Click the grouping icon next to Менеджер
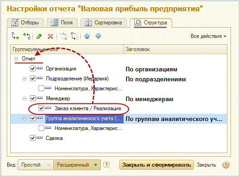Viewport: 240px width, 177px height. [x=39, y=98]
